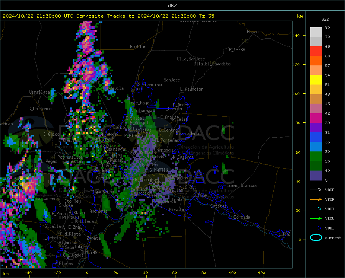Click the 'S_MARTIN' city label
The width and height of the screenshot is (345, 278).
pyautogui.click(x=159, y=170)
